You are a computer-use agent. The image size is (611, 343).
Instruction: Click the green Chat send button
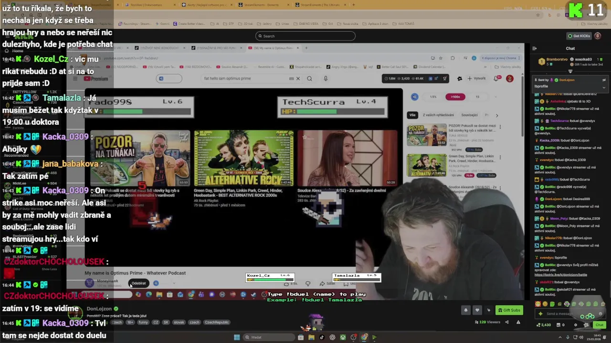[x=599, y=325]
